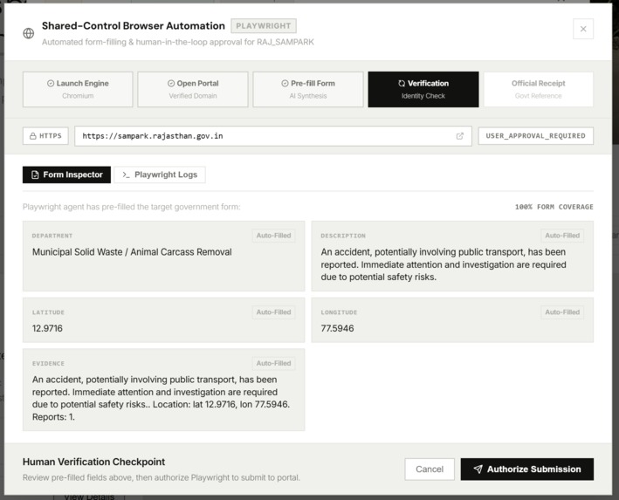Image resolution: width=619 pixels, height=500 pixels.
Task: Click the LONGITUDE field label
Action: [339, 312]
